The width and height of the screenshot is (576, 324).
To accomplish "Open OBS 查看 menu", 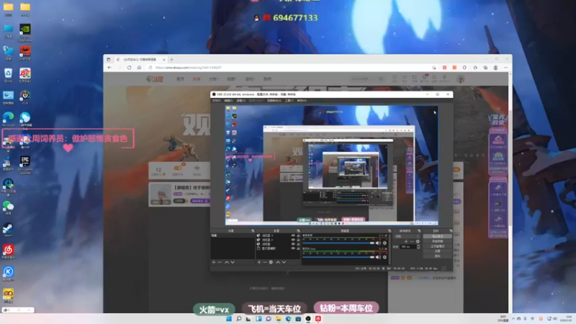I will pos(241,100).
